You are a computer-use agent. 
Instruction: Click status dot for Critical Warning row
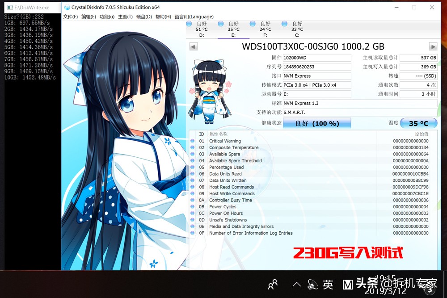[x=193, y=141]
